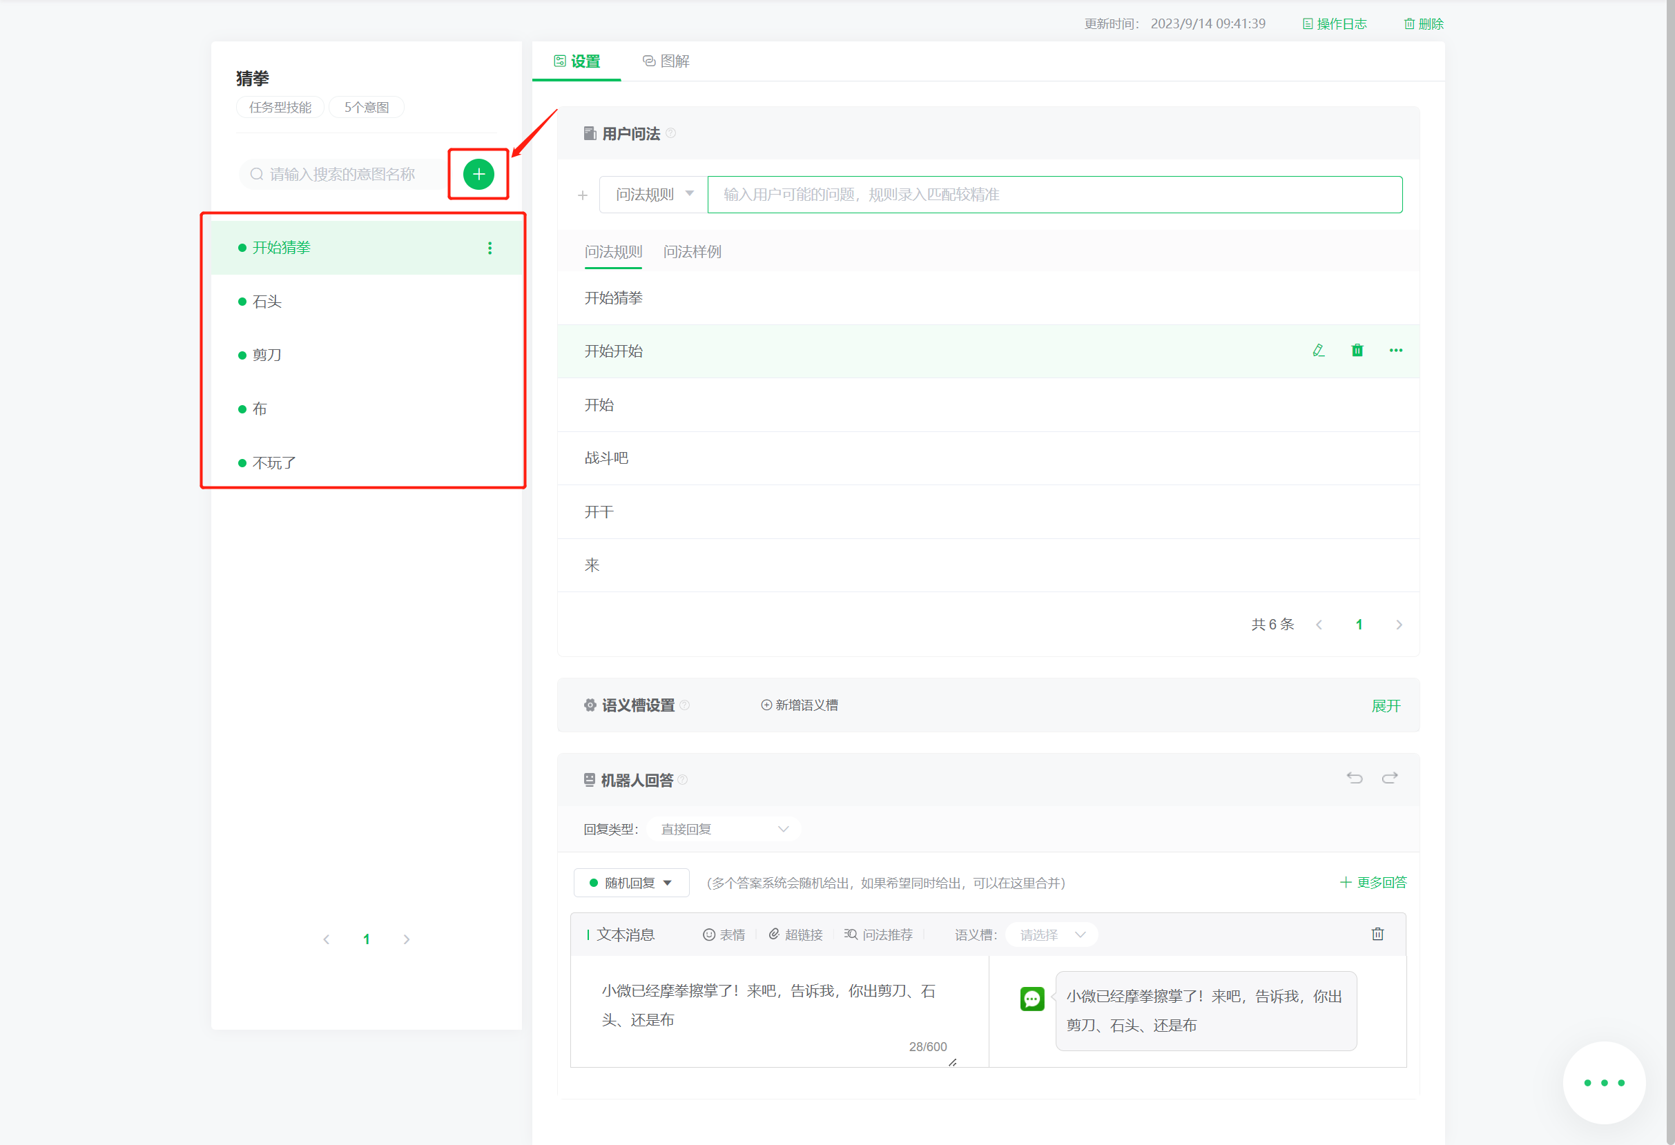Click the 任务型技能 tag
The image size is (1675, 1145).
point(280,108)
